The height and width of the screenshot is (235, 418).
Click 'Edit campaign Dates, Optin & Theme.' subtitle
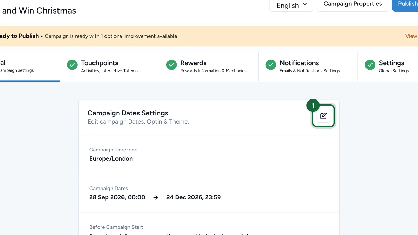coord(138,122)
